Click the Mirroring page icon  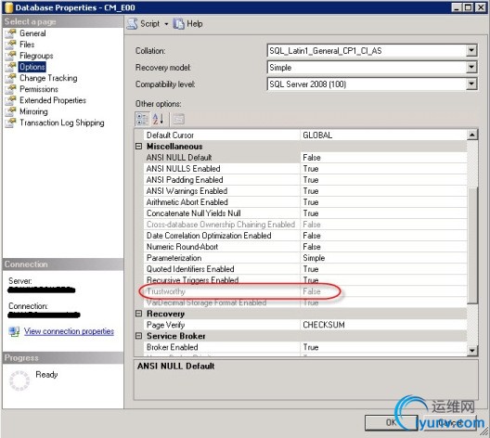point(11,111)
